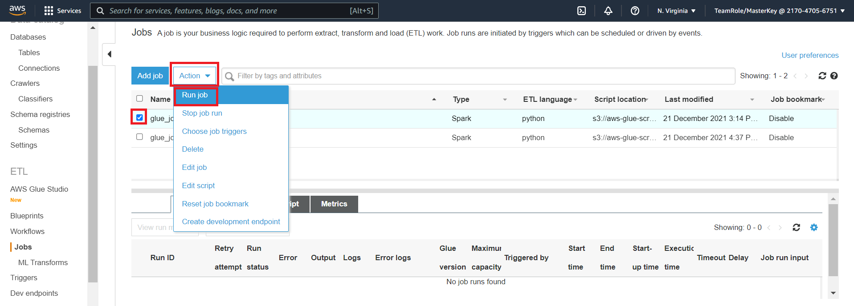
Task: Check the second glue job checkbox
Action: click(x=139, y=137)
